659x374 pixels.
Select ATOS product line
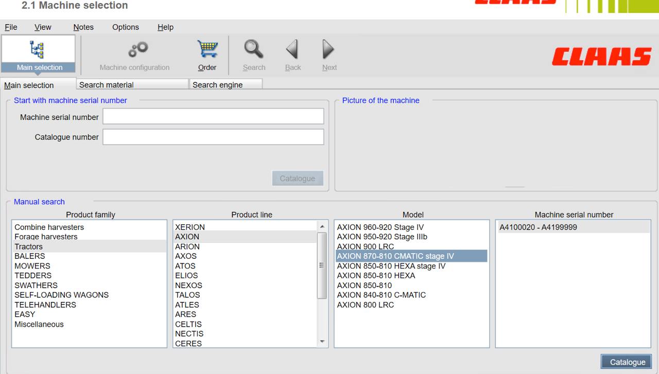(245, 266)
